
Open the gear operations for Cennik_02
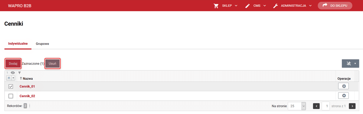pyautogui.click(x=343, y=96)
